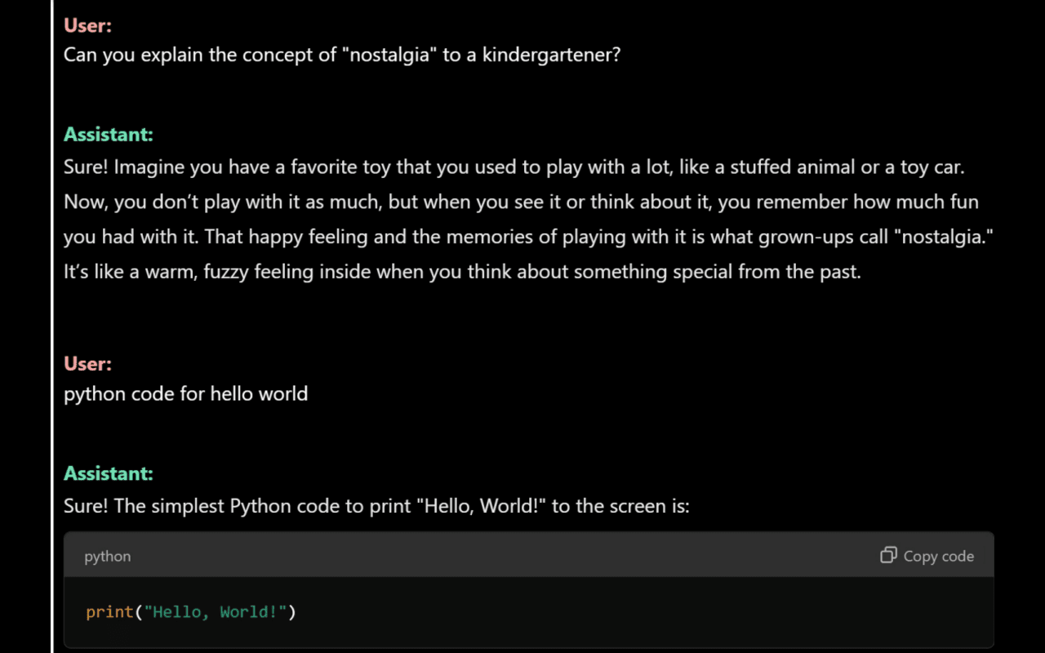
Task: Click the copy code clipboard icon
Action: [x=888, y=556]
